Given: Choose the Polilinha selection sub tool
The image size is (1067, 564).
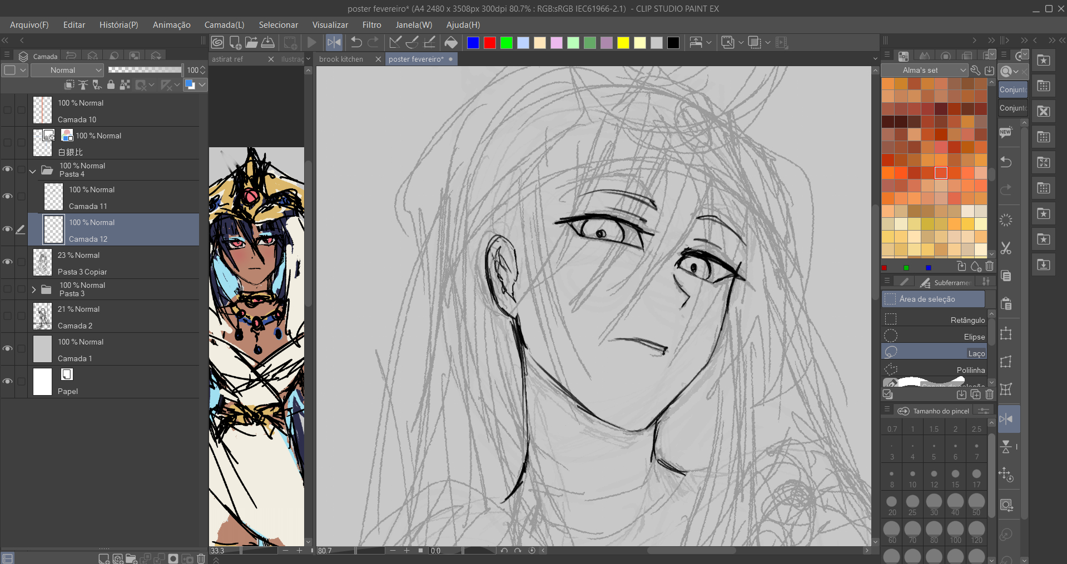Looking at the screenshot, I should coord(934,370).
